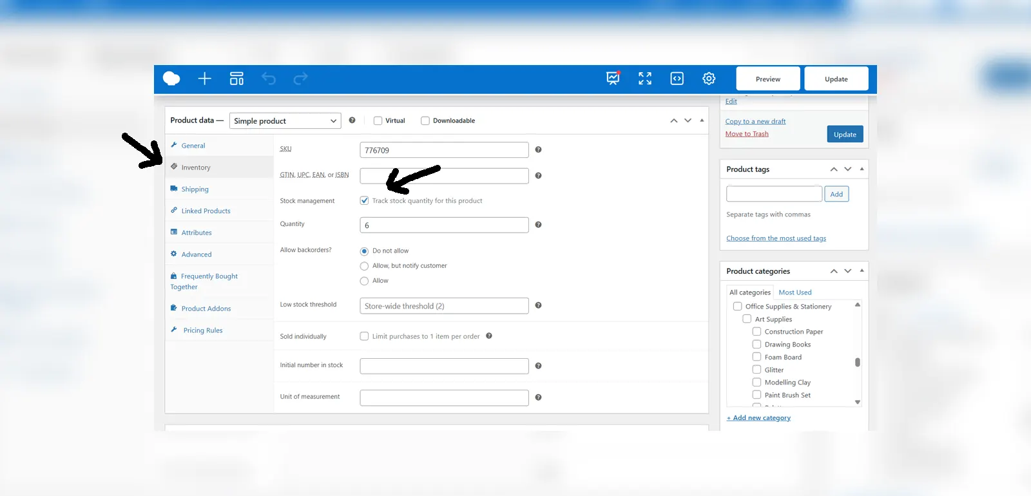Click the categories list scrollbar
The width and height of the screenshot is (1031, 496).
pos(857,362)
